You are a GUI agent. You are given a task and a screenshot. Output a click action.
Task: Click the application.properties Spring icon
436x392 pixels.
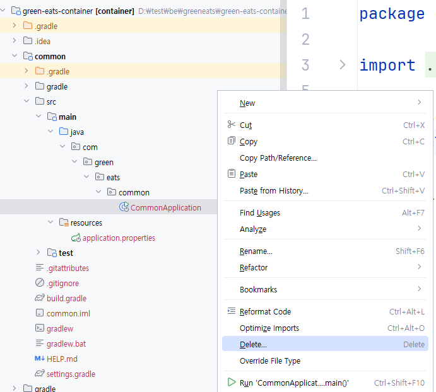76,238
